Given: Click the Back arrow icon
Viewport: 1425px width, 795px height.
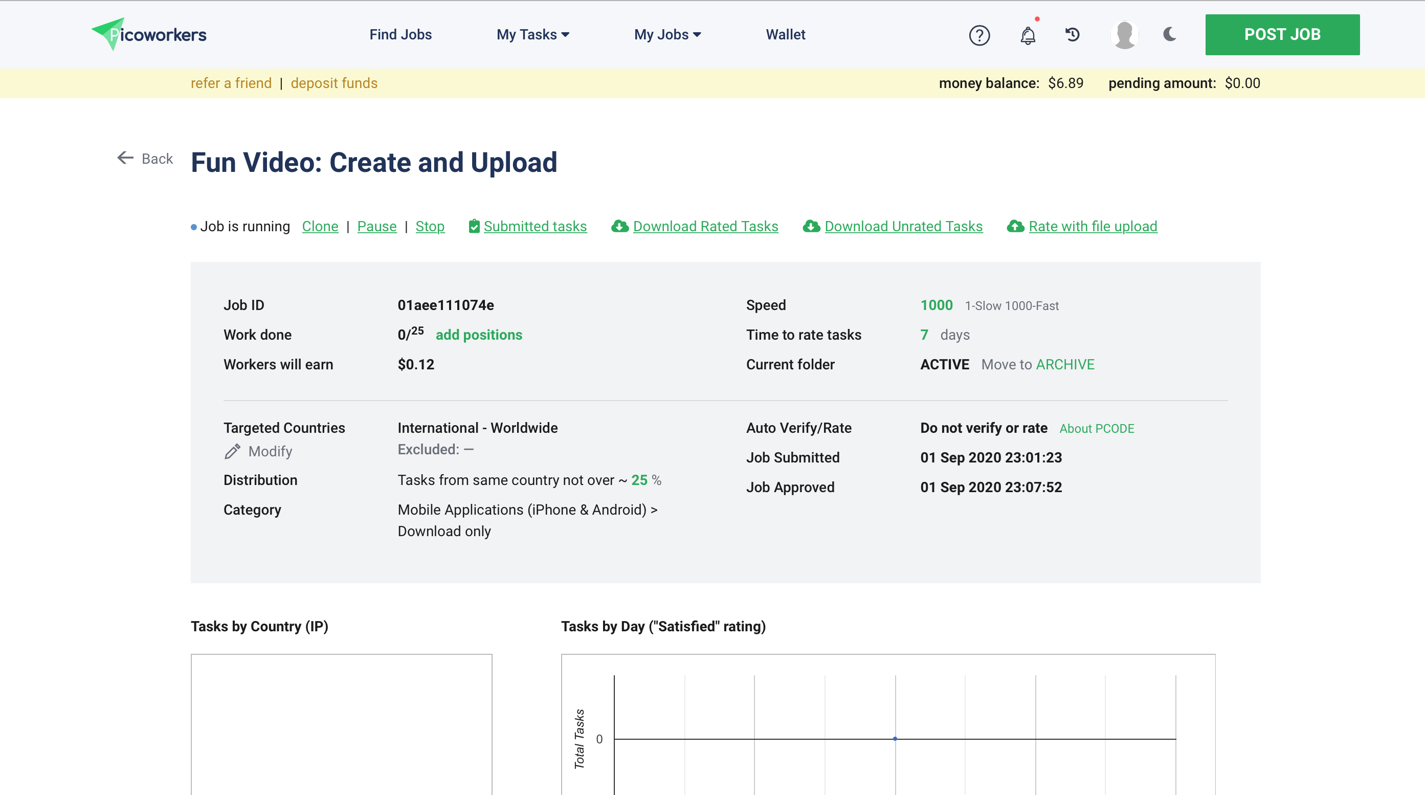Looking at the screenshot, I should (x=125, y=158).
